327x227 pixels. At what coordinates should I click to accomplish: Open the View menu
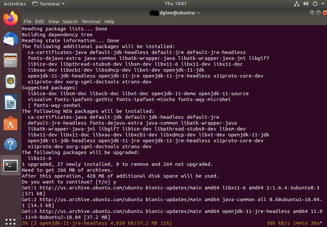53,22
